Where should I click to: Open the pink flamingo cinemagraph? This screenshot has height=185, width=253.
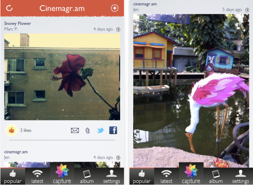[x=191, y=91]
